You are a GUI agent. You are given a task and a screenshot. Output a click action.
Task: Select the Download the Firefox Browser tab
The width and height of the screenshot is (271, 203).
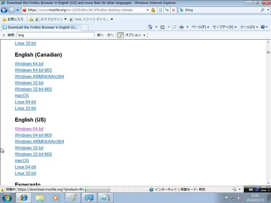coord(41,27)
